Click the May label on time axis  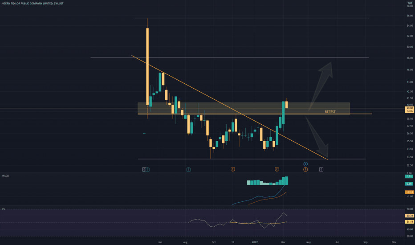[309, 242]
